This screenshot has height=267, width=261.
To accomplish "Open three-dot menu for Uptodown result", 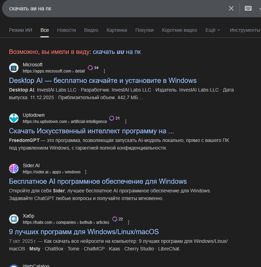I will pos(126,122).
